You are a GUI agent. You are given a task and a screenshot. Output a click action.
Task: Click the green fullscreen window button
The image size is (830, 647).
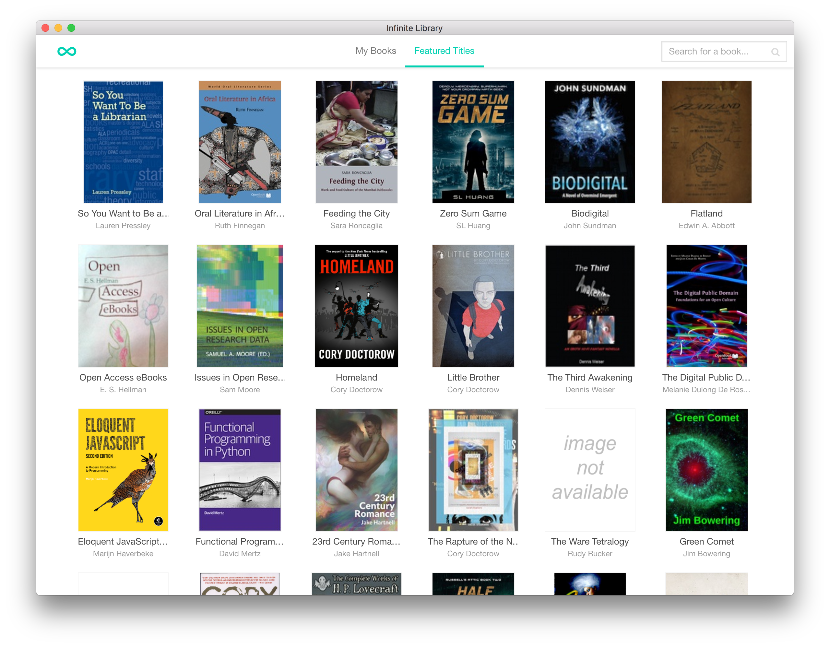click(x=71, y=28)
